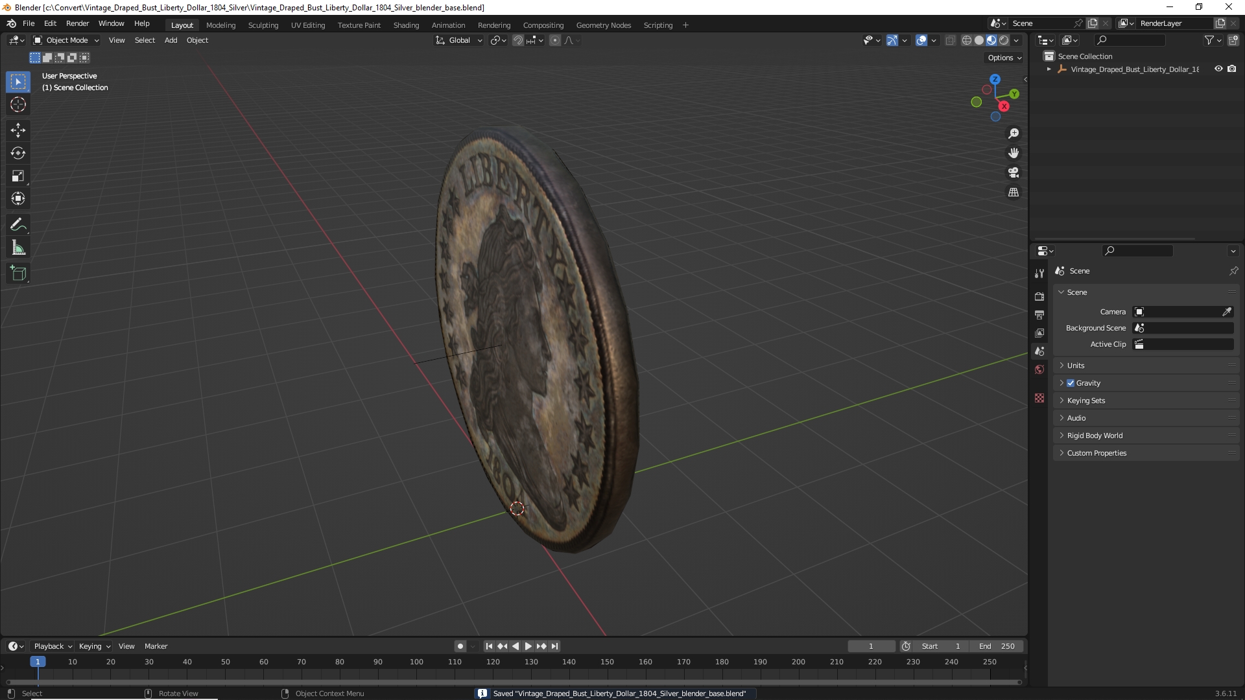
Task: Jump to the timeline end frame
Action: 554,646
